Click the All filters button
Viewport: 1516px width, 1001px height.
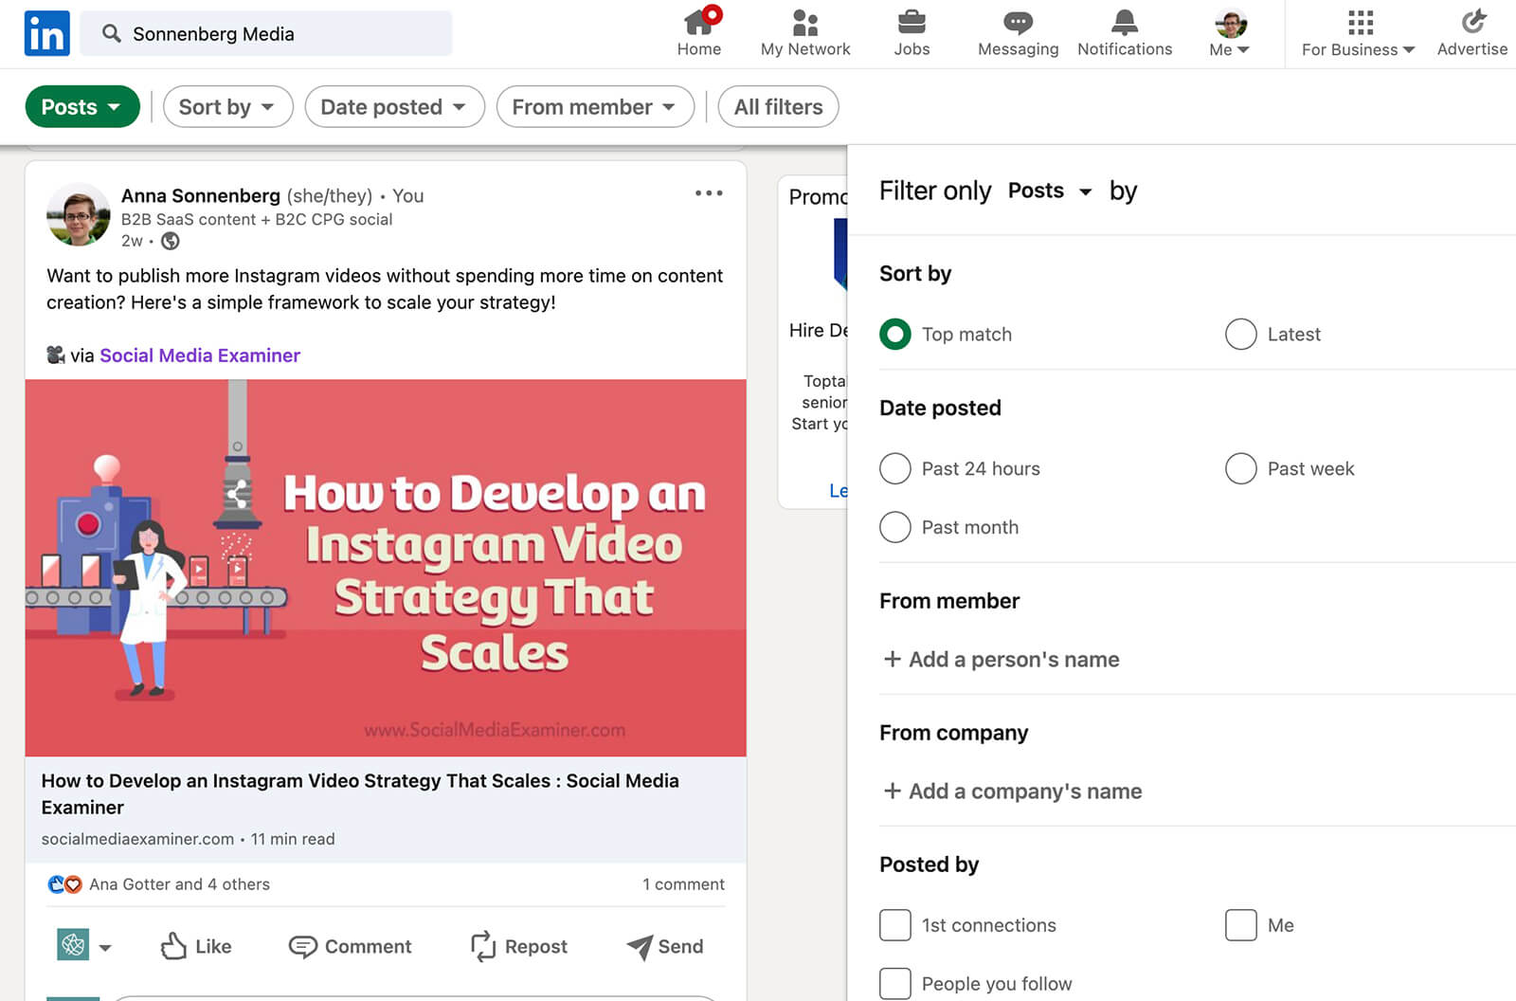(778, 107)
